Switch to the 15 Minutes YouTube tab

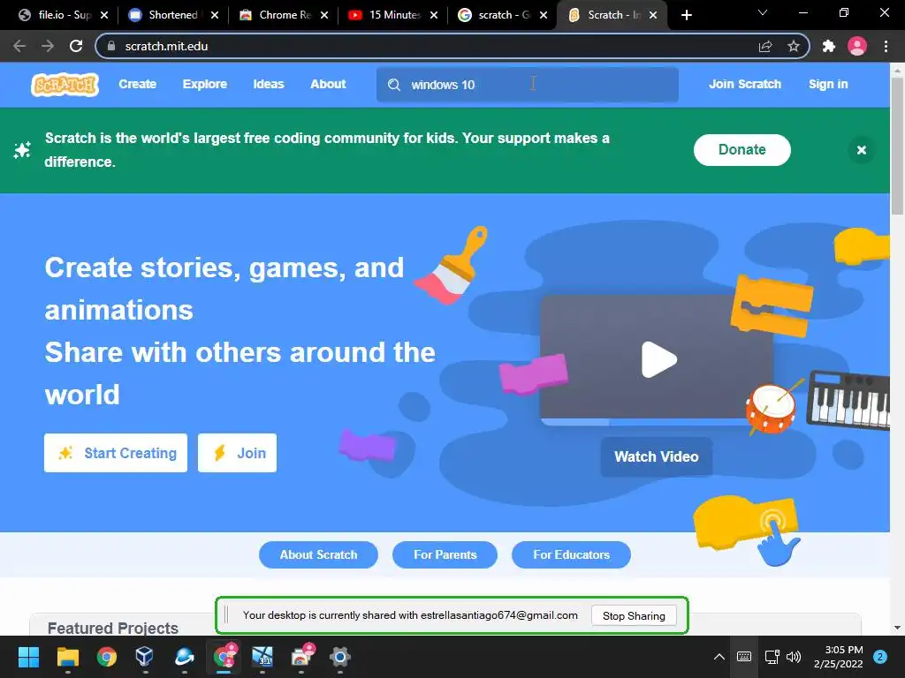[393, 15]
